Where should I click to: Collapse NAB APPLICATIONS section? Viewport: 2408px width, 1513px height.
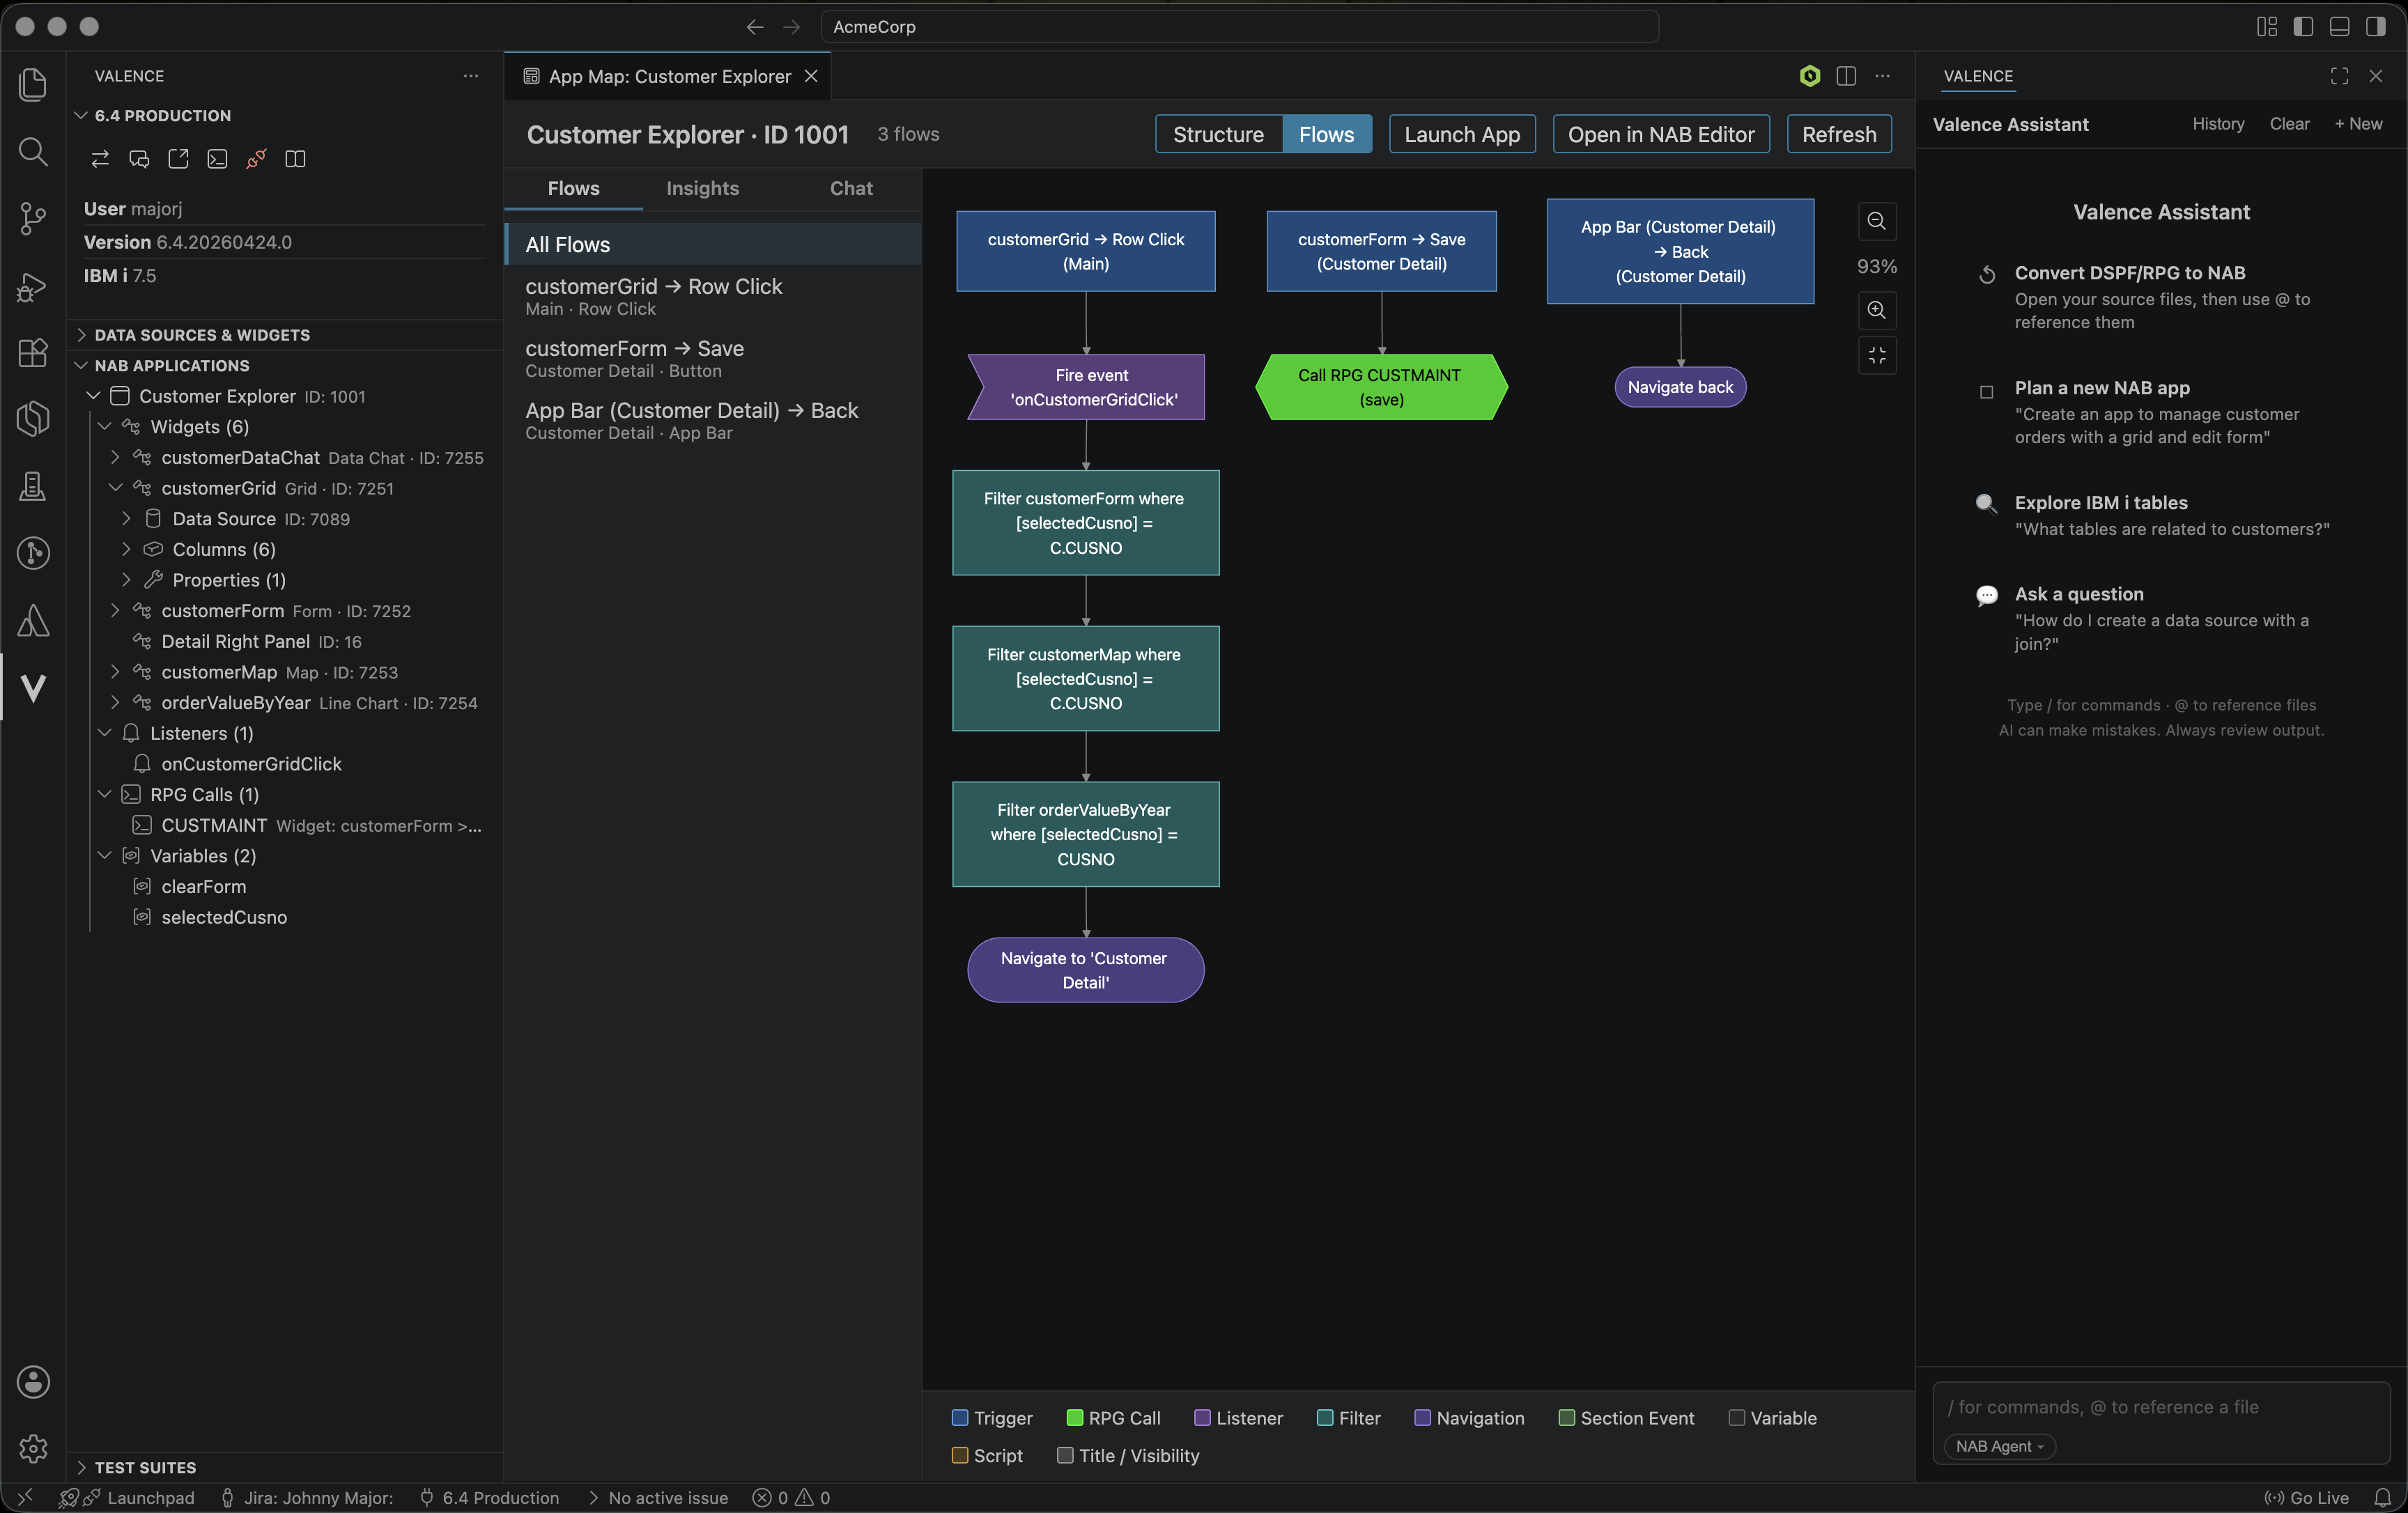[x=81, y=365]
